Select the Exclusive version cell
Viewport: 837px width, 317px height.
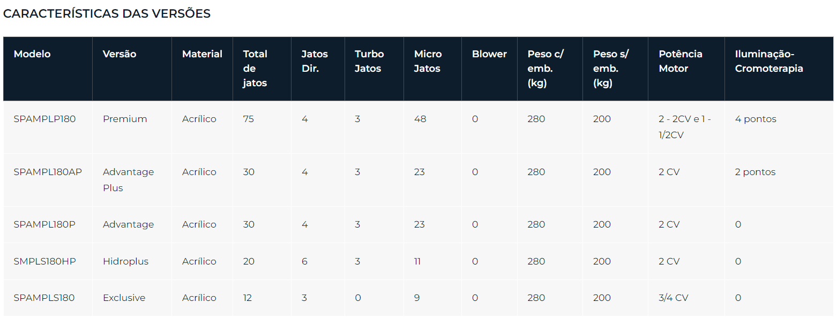[132, 298]
